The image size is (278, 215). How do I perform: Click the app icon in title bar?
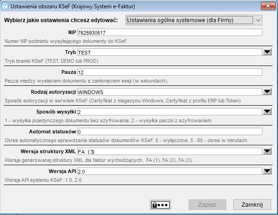coord(5,6)
